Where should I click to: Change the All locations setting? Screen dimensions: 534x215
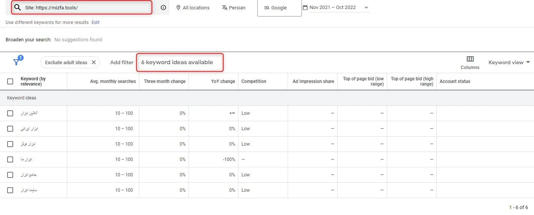(x=193, y=8)
